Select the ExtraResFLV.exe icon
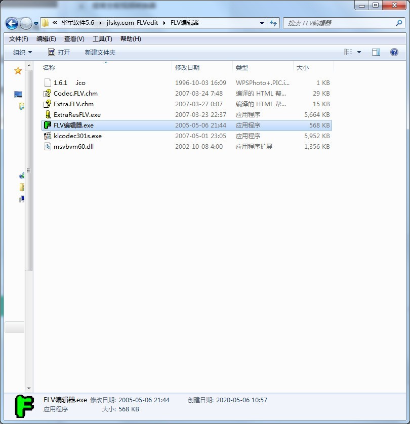This screenshot has height=424, width=410. 48,114
